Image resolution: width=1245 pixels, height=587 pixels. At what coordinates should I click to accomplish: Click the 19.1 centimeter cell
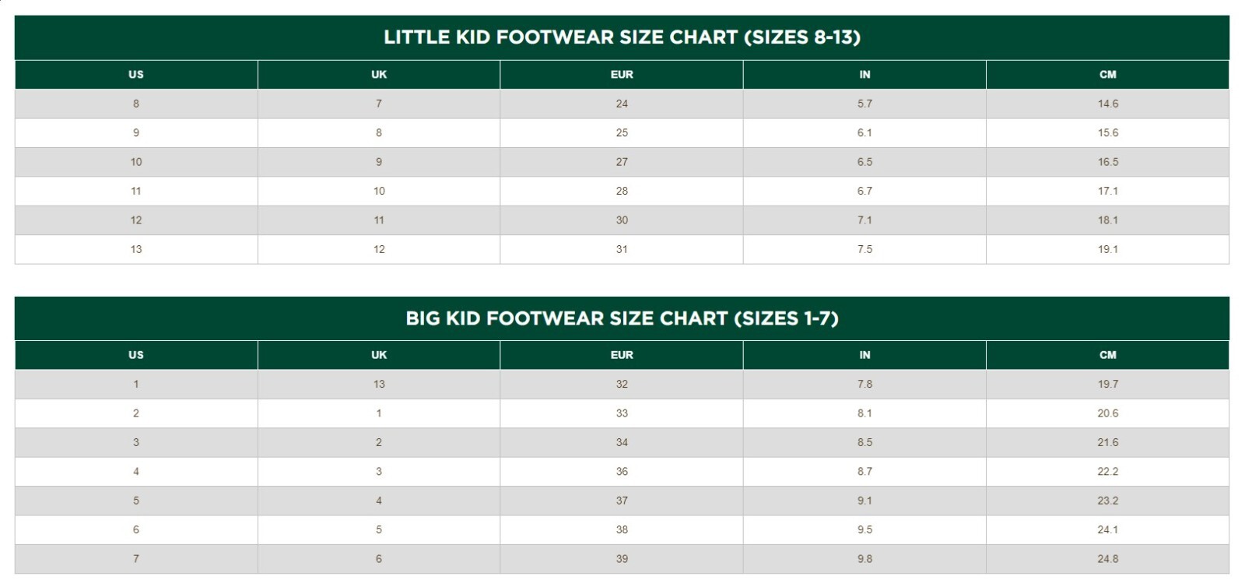coord(1107,249)
